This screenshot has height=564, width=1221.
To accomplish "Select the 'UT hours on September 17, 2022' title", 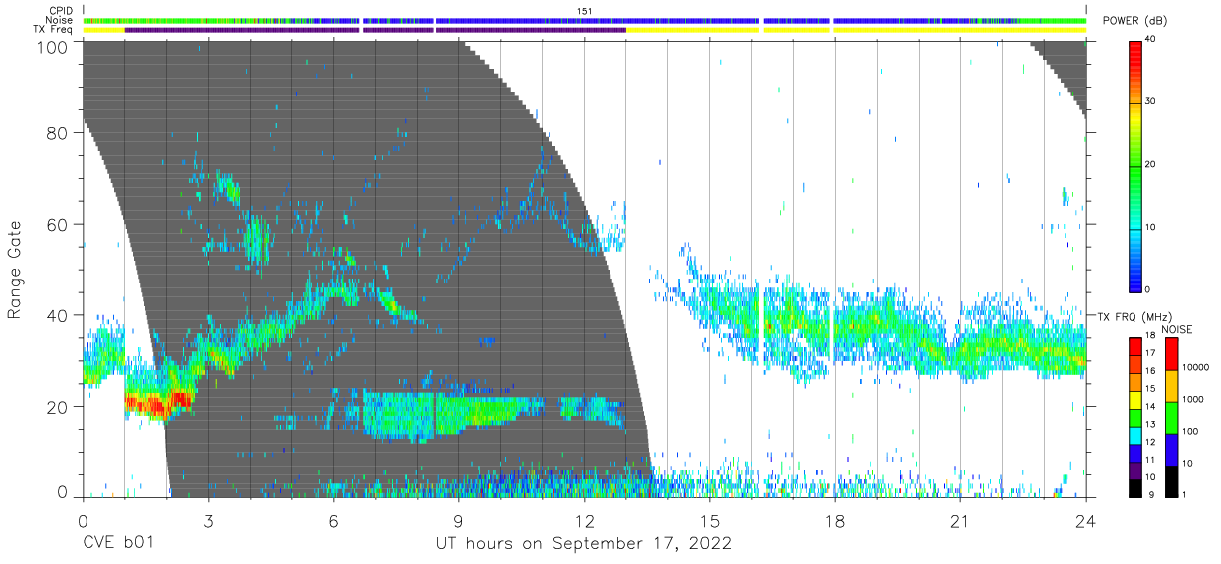I will click(x=584, y=544).
